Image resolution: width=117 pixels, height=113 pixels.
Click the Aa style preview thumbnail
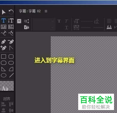pyautogui.click(x=7, y=86)
